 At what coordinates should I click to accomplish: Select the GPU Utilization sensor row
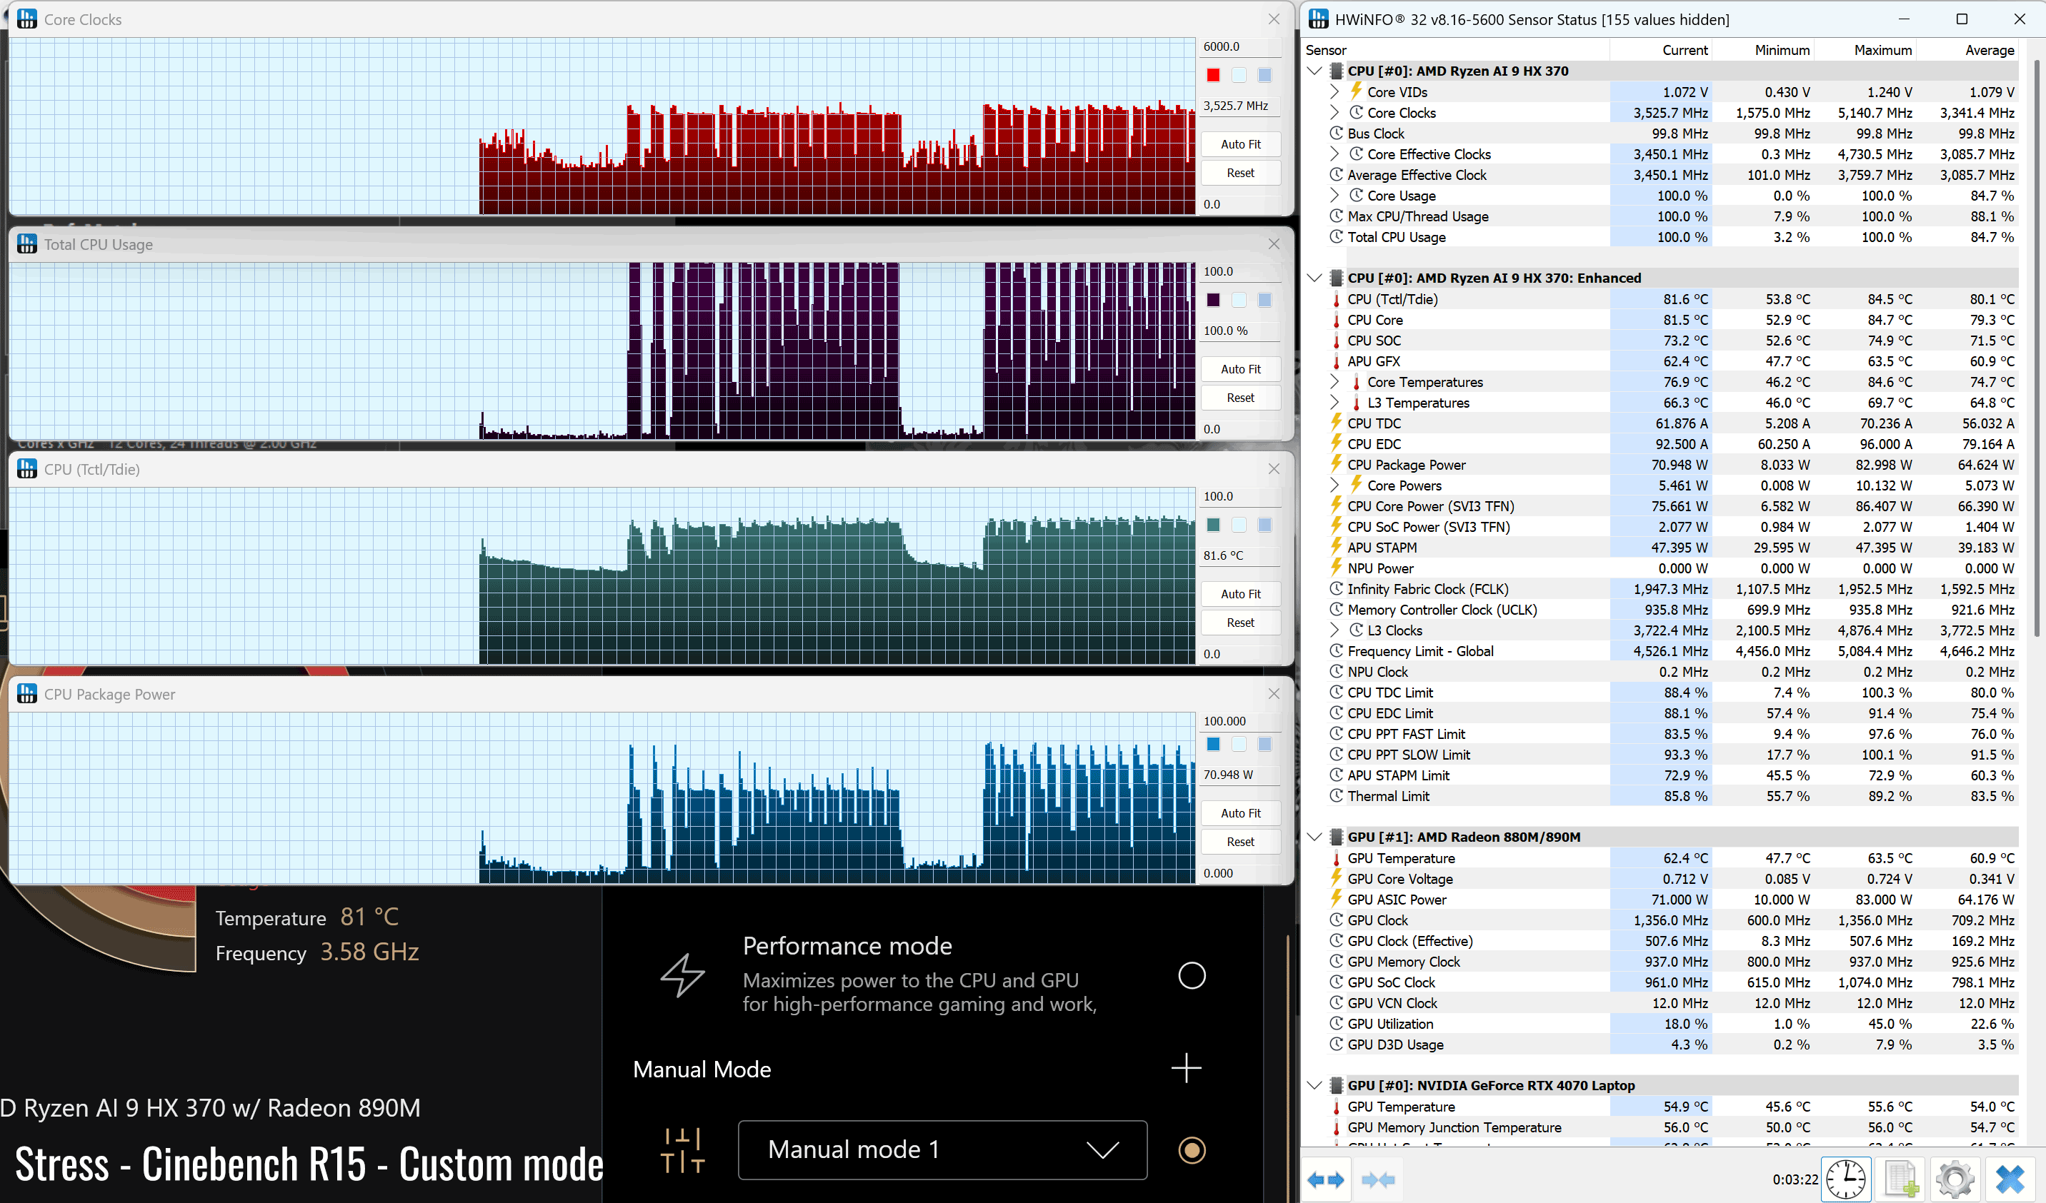1660,1024
